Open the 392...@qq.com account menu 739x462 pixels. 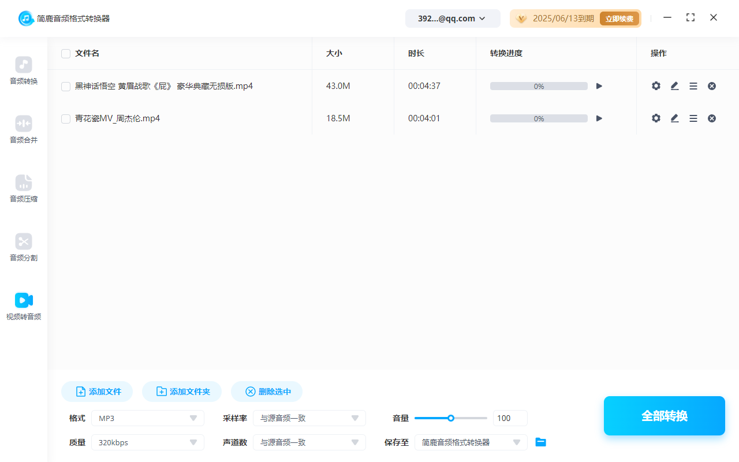tap(453, 18)
